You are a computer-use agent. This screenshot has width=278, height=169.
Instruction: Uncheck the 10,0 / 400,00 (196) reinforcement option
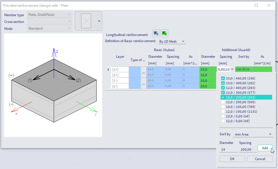coord(223,78)
